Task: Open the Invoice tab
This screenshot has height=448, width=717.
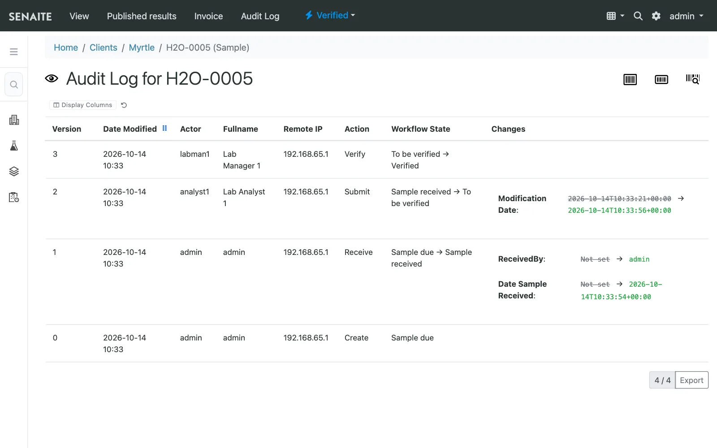Action: point(208,16)
